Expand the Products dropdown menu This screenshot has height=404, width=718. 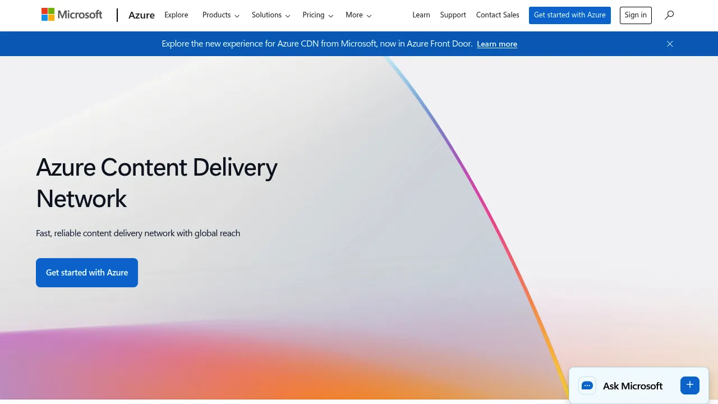pos(221,15)
